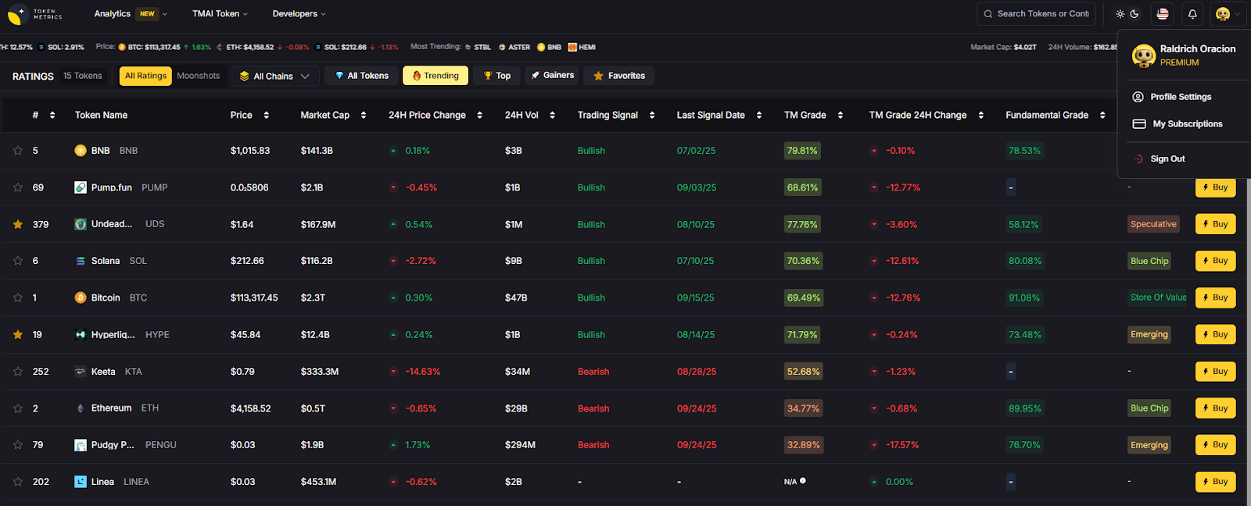This screenshot has height=506, width=1251.
Task: Click Ethereum TM Grade 34.77% badge
Action: 803,408
